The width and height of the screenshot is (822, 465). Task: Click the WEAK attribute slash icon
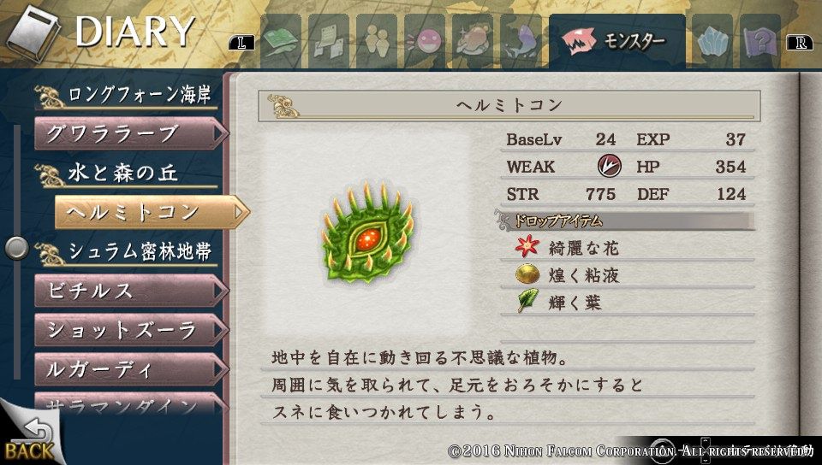click(609, 167)
